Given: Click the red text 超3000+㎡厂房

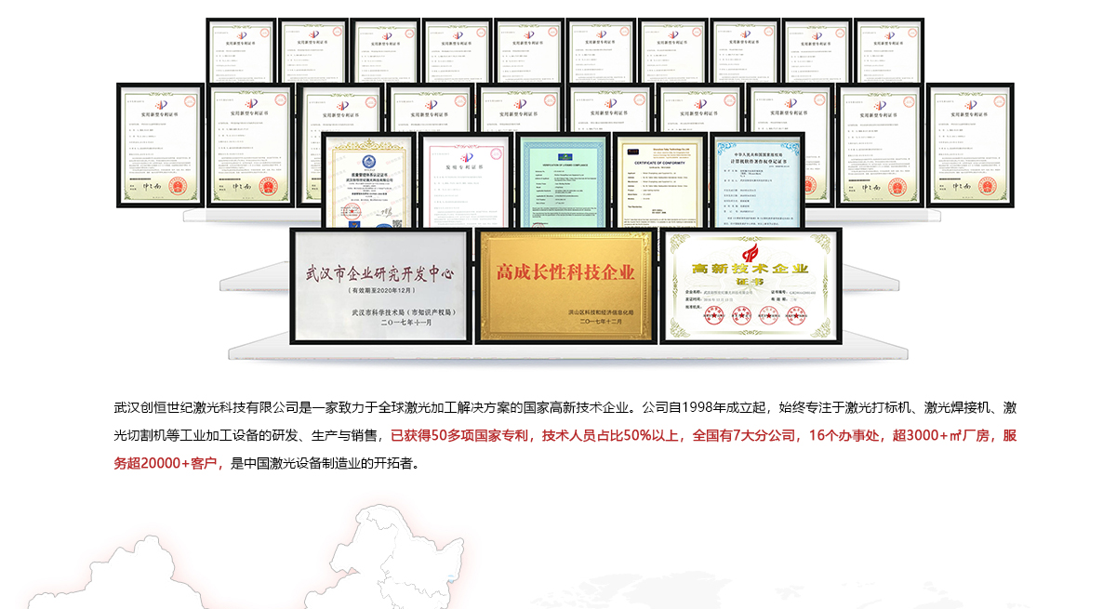Looking at the screenshot, I should 940,435.
